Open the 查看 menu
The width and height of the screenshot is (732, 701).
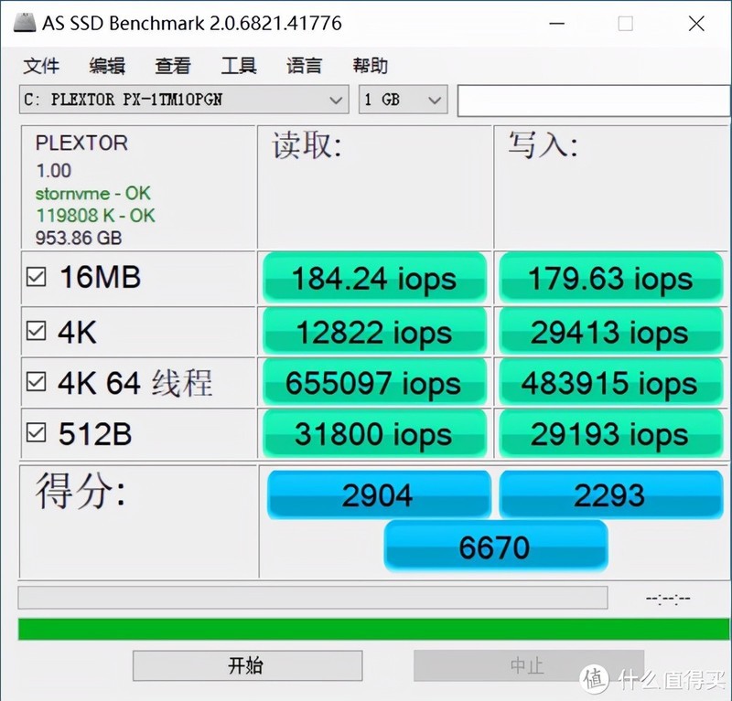[173, 66]
